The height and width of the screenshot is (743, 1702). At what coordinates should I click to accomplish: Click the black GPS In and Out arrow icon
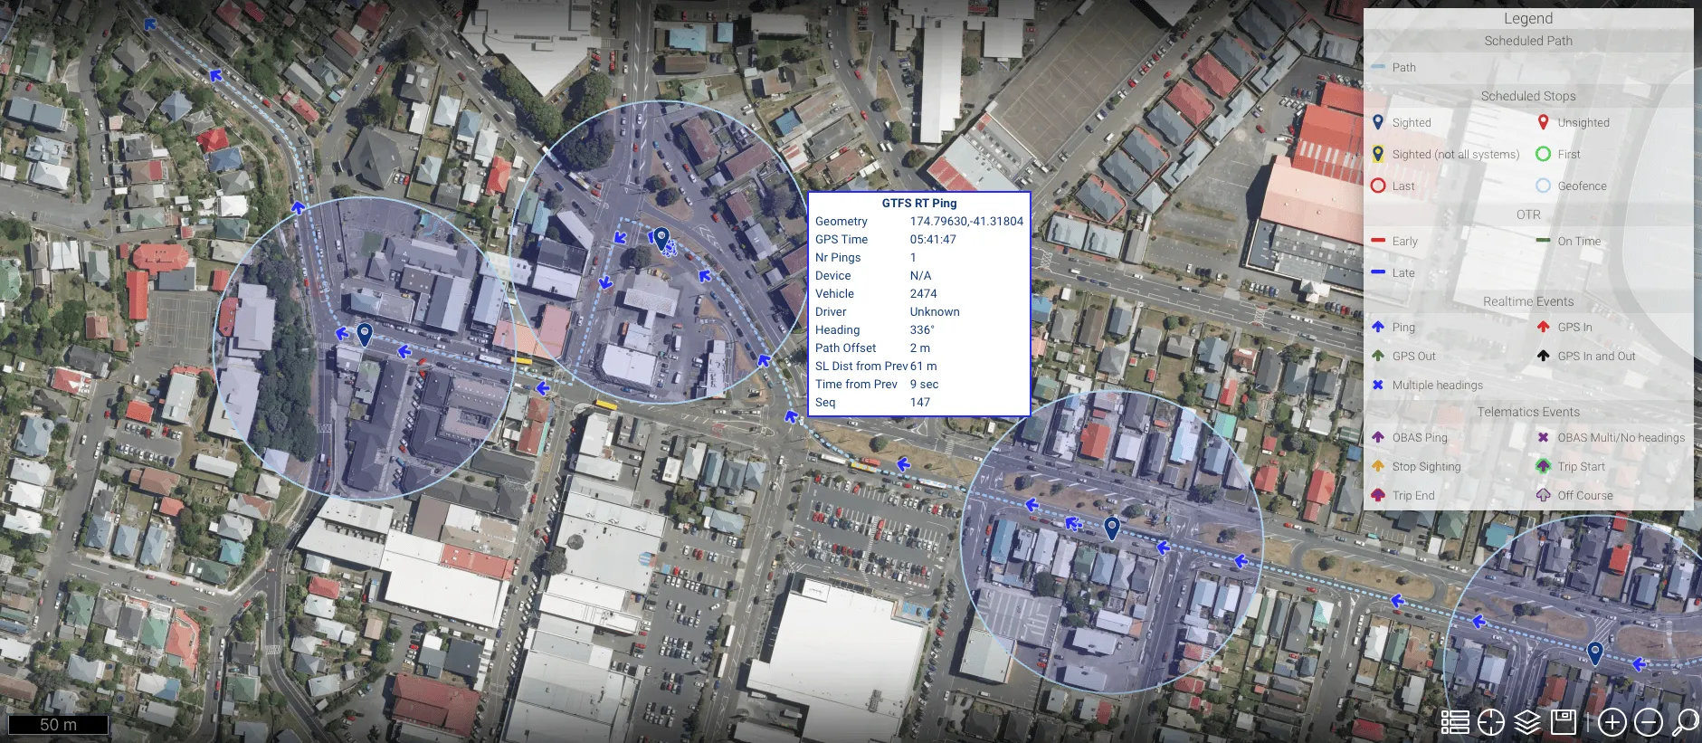pyautogui.click(x=1544, y=356)
